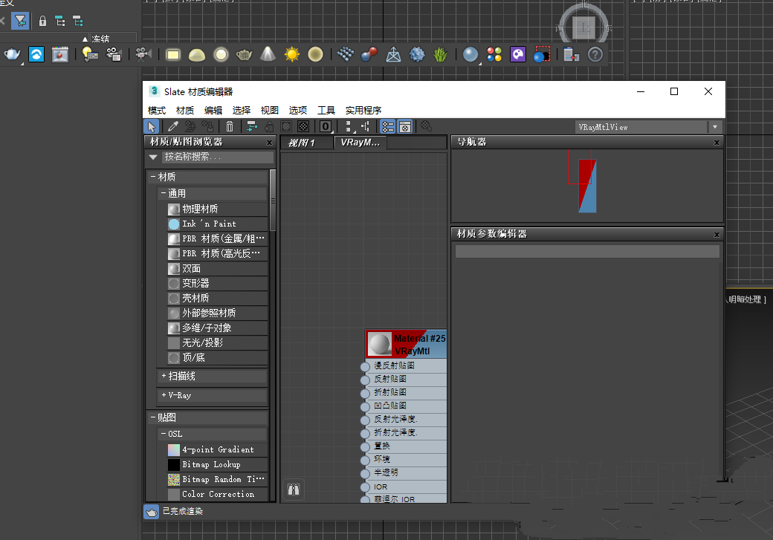Click the film camera icon in main toolbar
Viewport: 773px width, 540px height.
point(143,54)
